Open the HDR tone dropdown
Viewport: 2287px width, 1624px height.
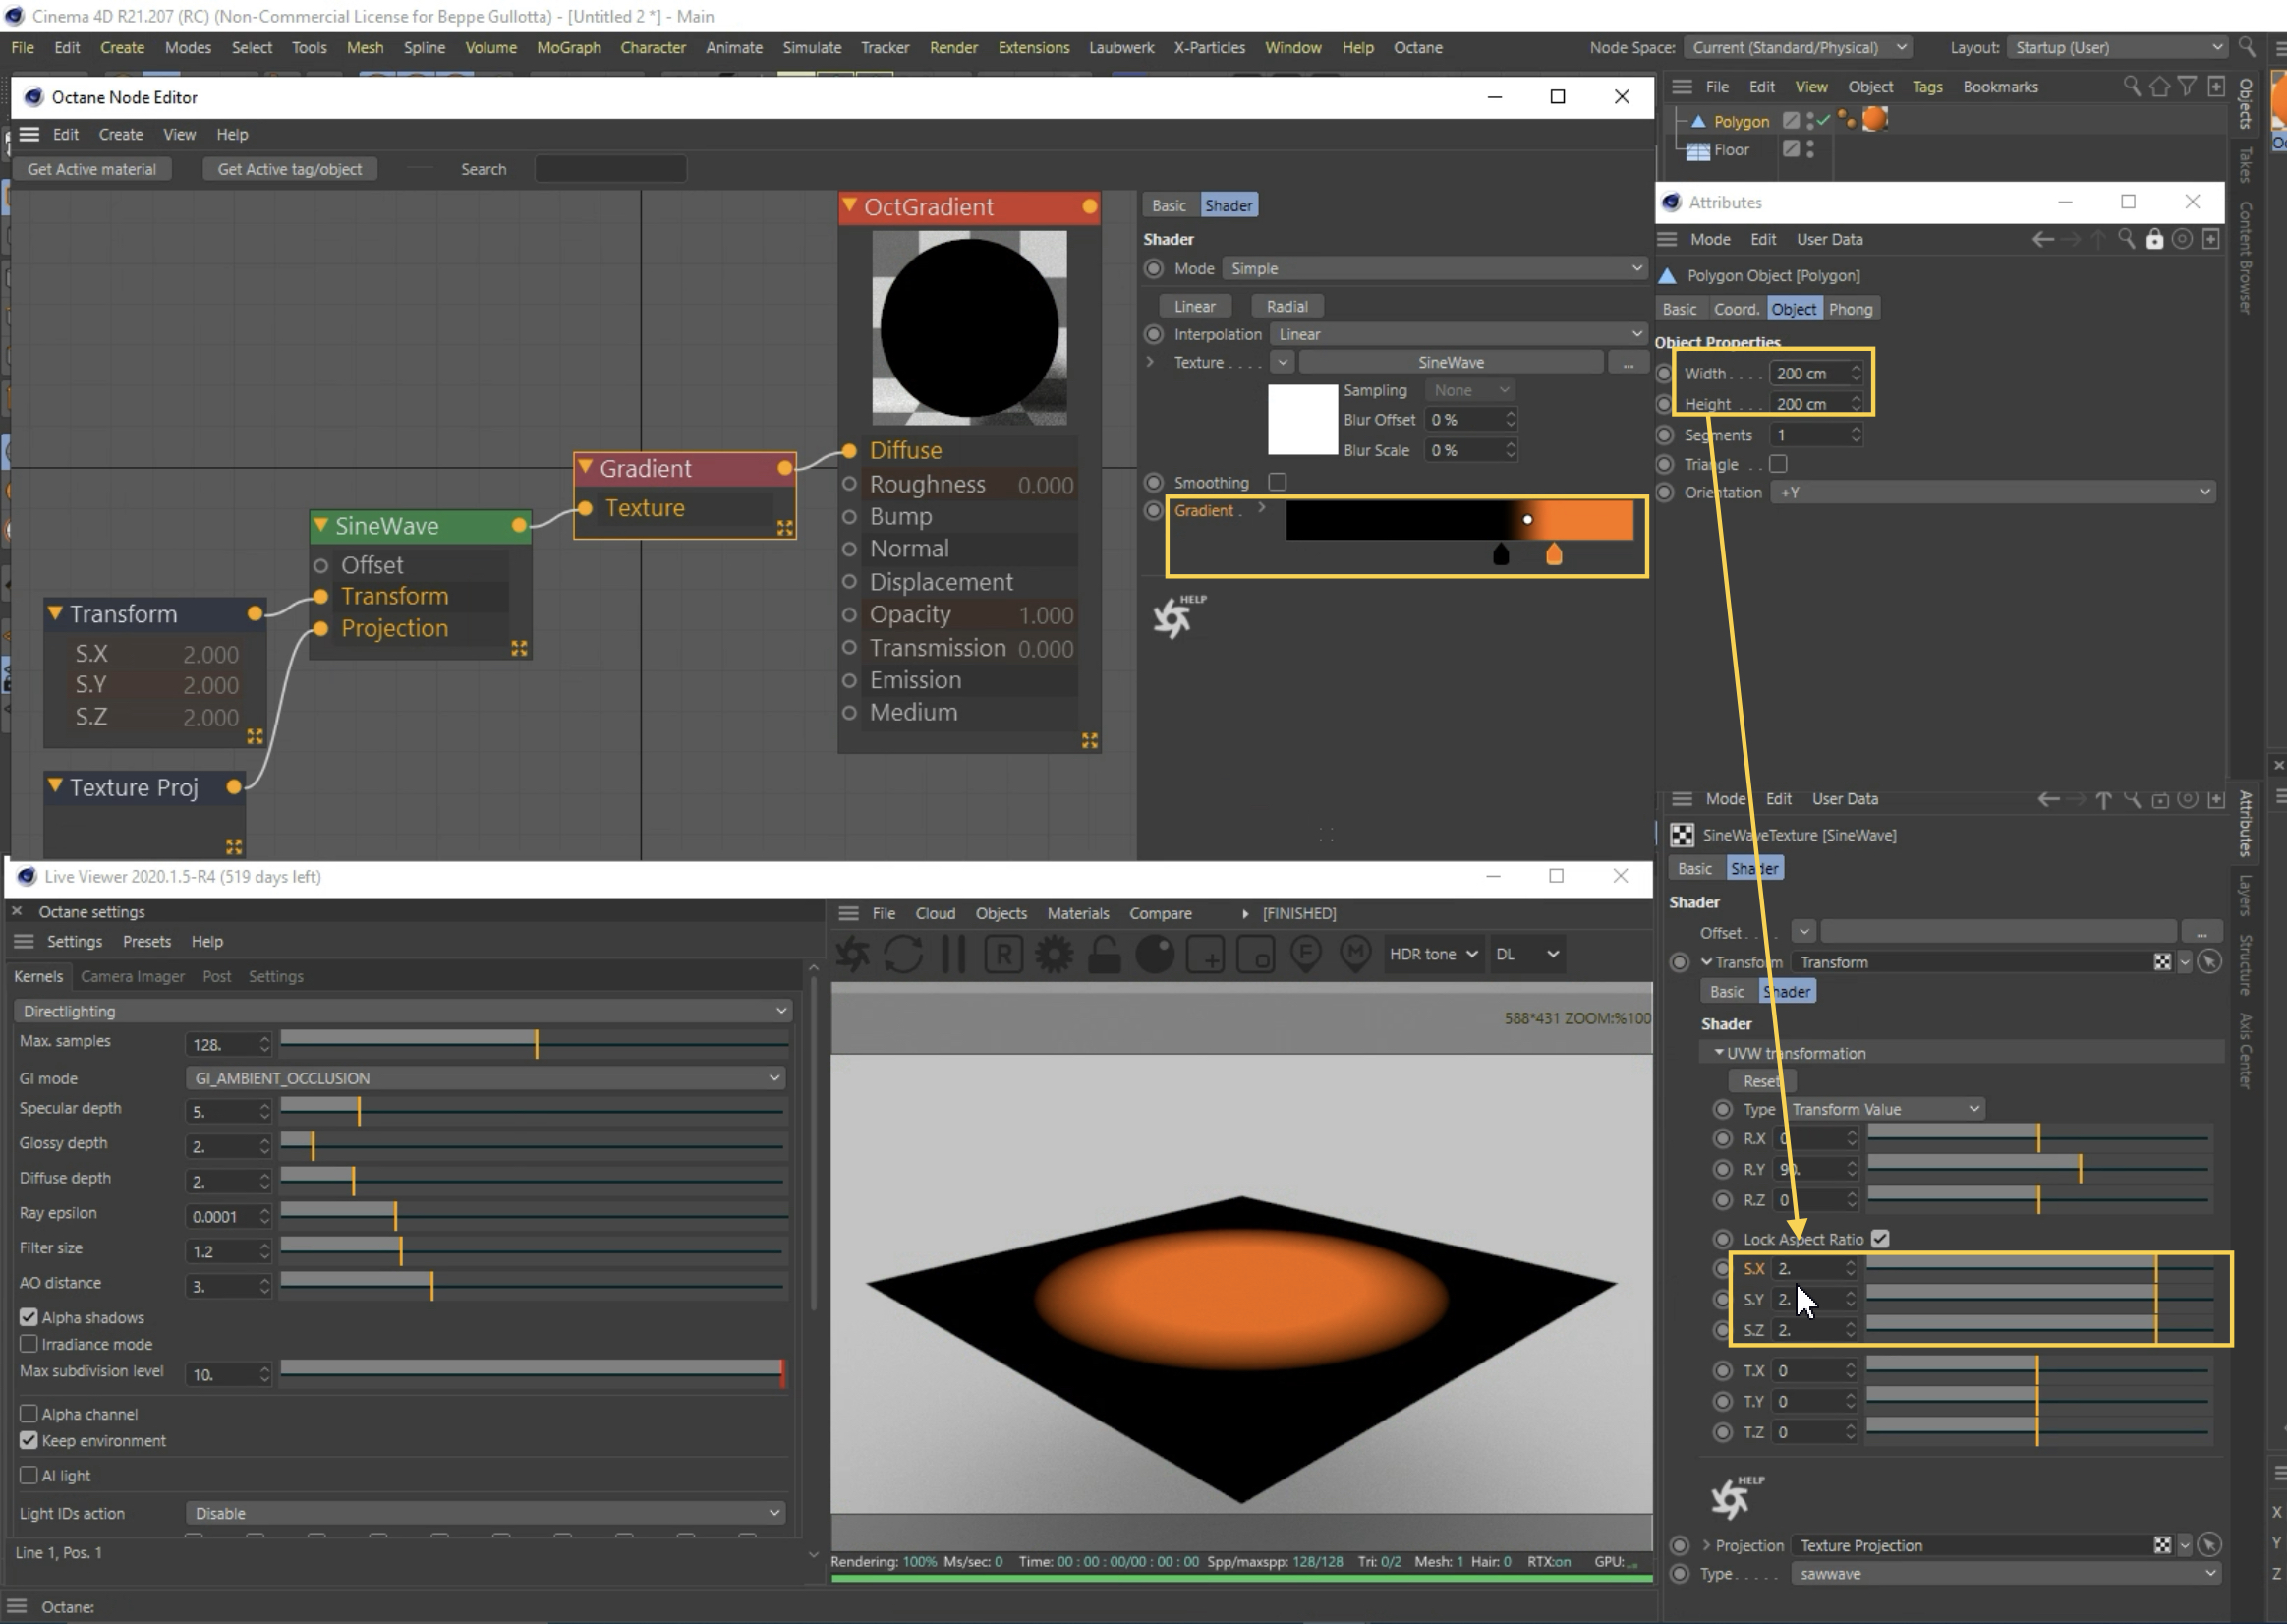coord(1430,954)
